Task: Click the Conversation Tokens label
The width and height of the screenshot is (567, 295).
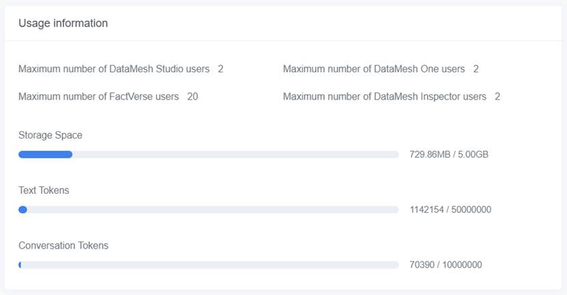Action: click(64, 245)
